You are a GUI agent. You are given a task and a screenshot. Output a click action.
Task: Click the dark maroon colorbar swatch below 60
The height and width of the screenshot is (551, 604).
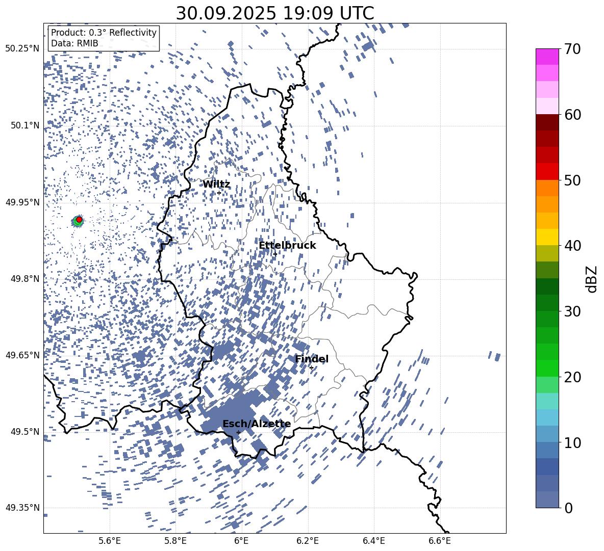click(x=547, y=122)
